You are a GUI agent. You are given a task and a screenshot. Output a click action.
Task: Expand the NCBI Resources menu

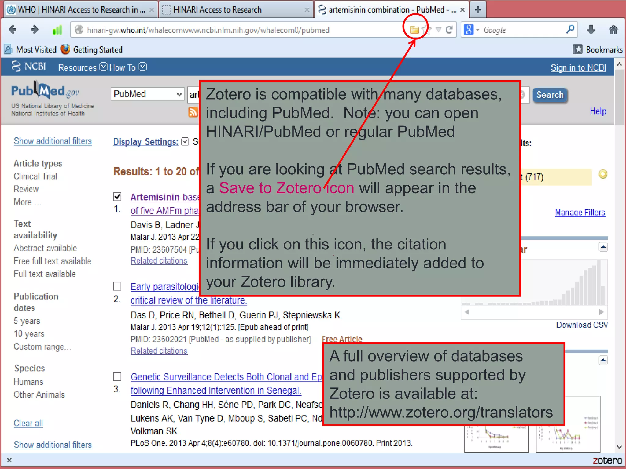pos(83,67)
